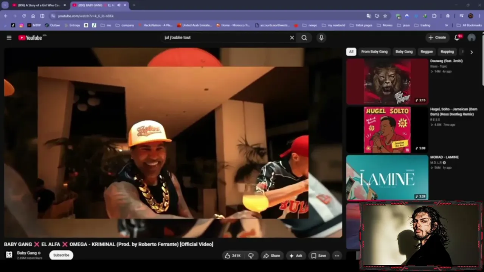Save the video to a playlist
This screenshot has height=272, width=484.
(x=318, y=256)
